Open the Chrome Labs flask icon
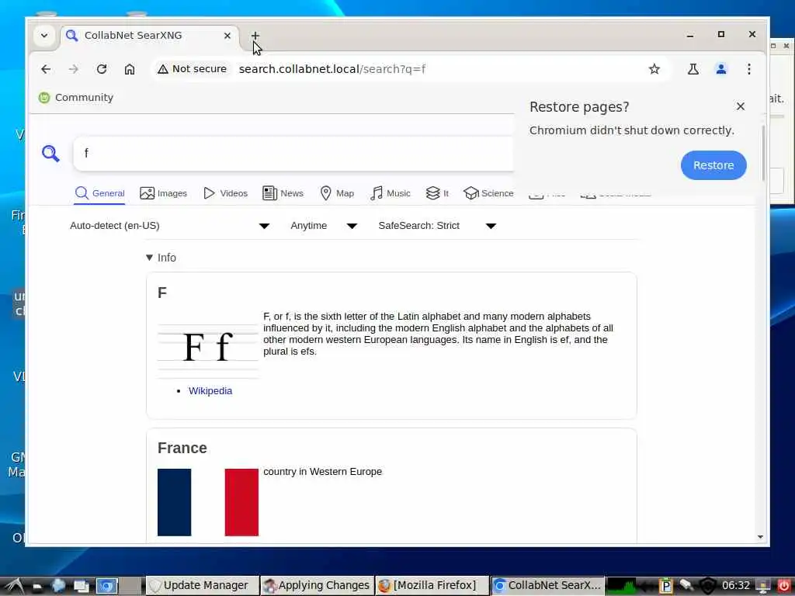This screenshot has width=795, height=596. (x=693, y=69)
